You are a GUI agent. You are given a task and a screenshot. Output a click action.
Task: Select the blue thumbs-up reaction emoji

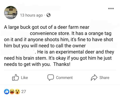[7, 92]
